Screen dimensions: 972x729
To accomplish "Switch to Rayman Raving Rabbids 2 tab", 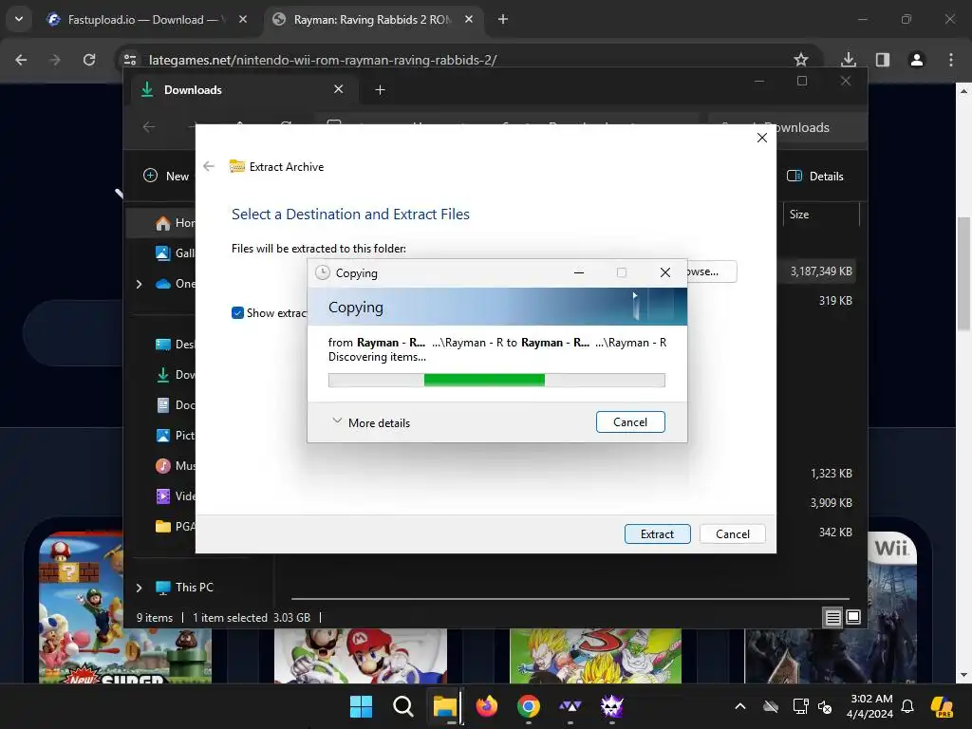I will [372, 20].
